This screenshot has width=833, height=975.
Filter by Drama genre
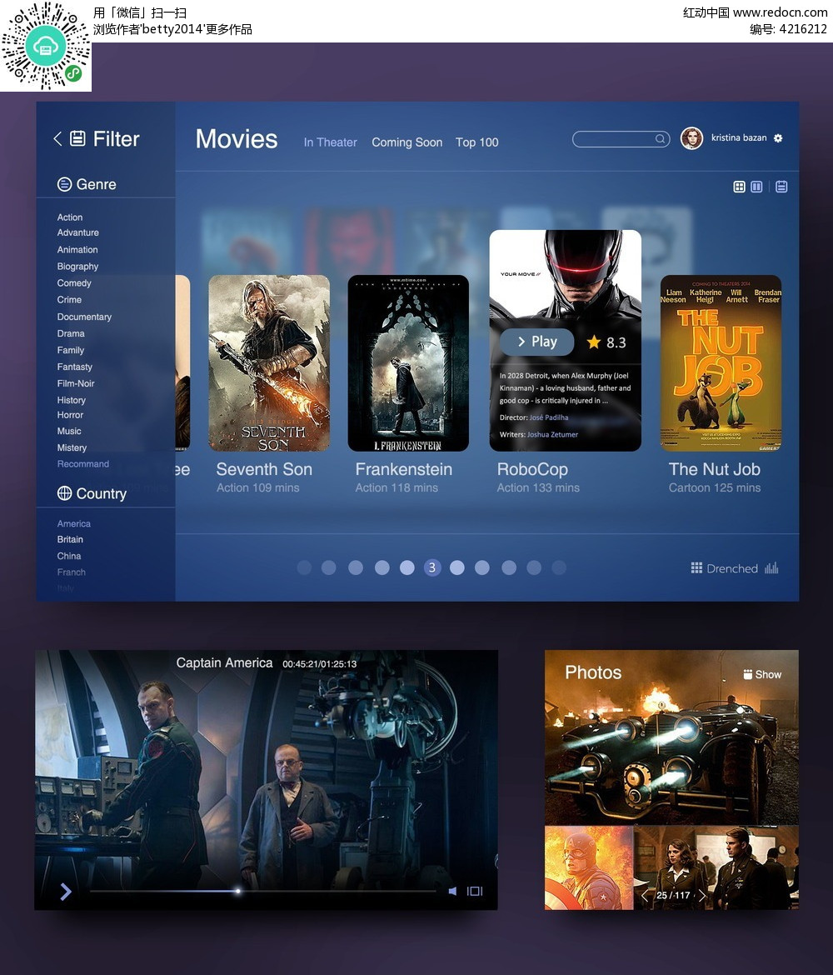click(71, 333)
